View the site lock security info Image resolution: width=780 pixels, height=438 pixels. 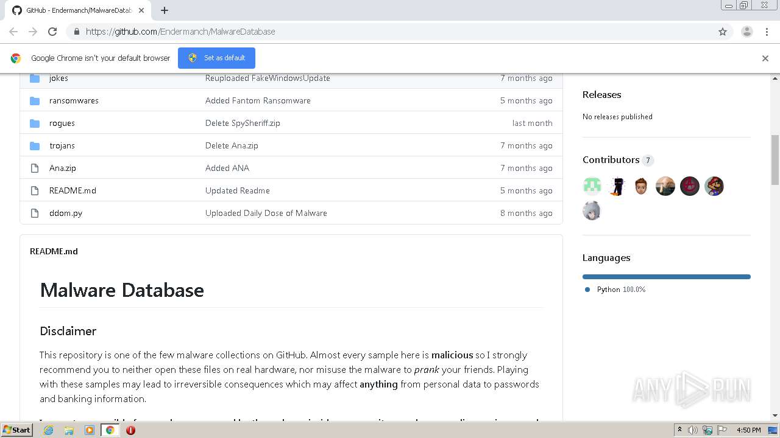click(76, 32)
